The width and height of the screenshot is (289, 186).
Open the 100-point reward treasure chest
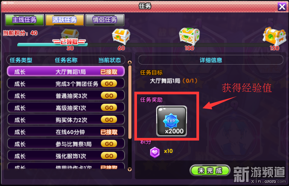189,36
